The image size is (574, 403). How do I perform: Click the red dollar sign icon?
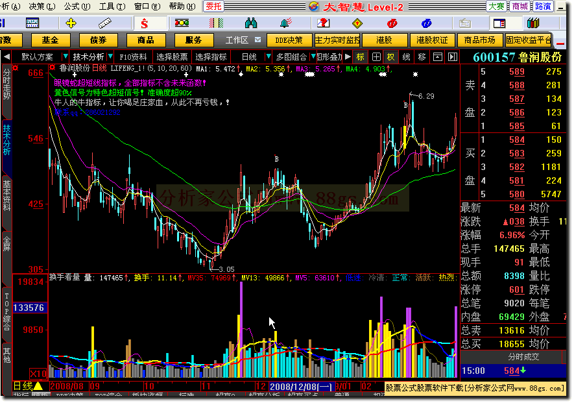144,24
